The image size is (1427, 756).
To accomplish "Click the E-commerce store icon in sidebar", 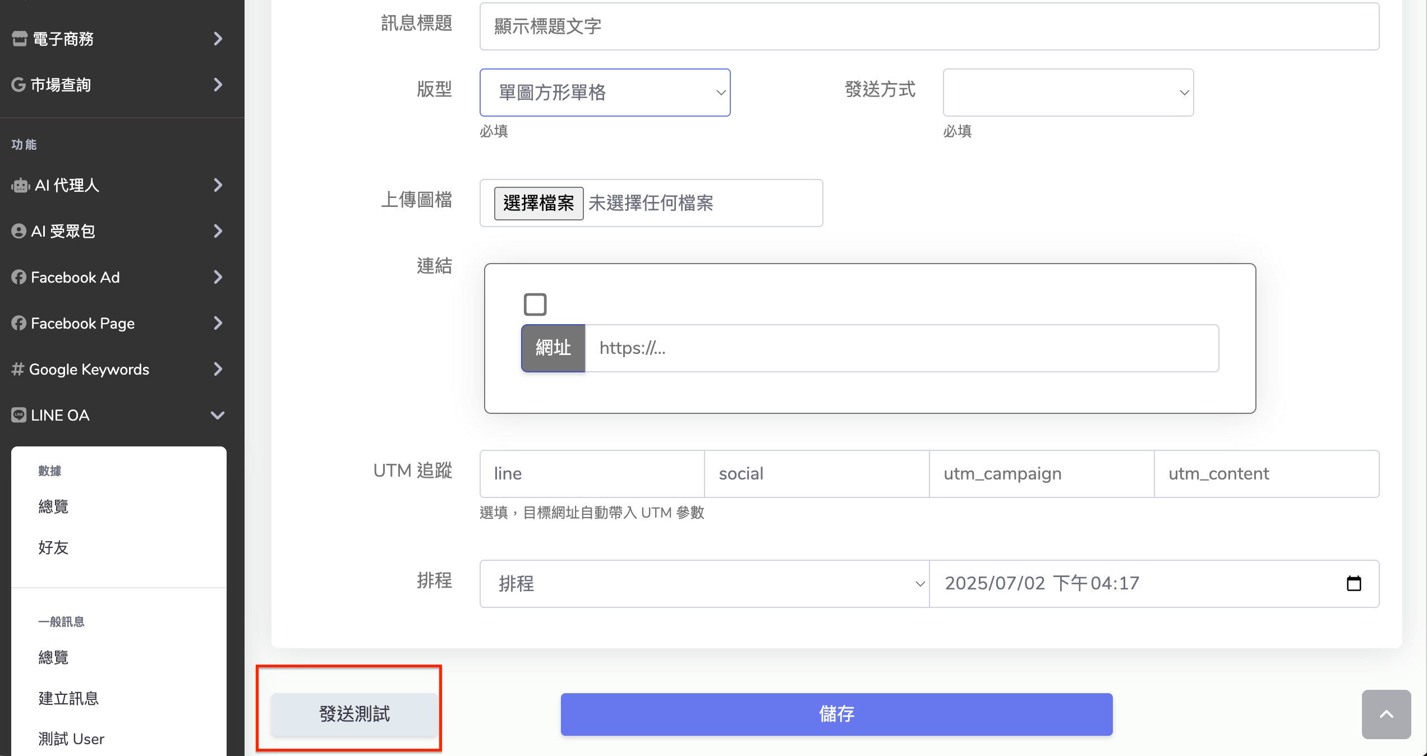I will pos(20,39).
